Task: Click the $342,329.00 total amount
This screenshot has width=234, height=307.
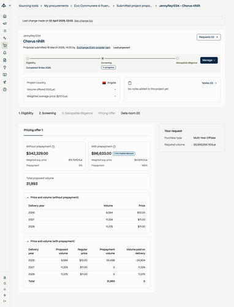Action: click(37, 153)
